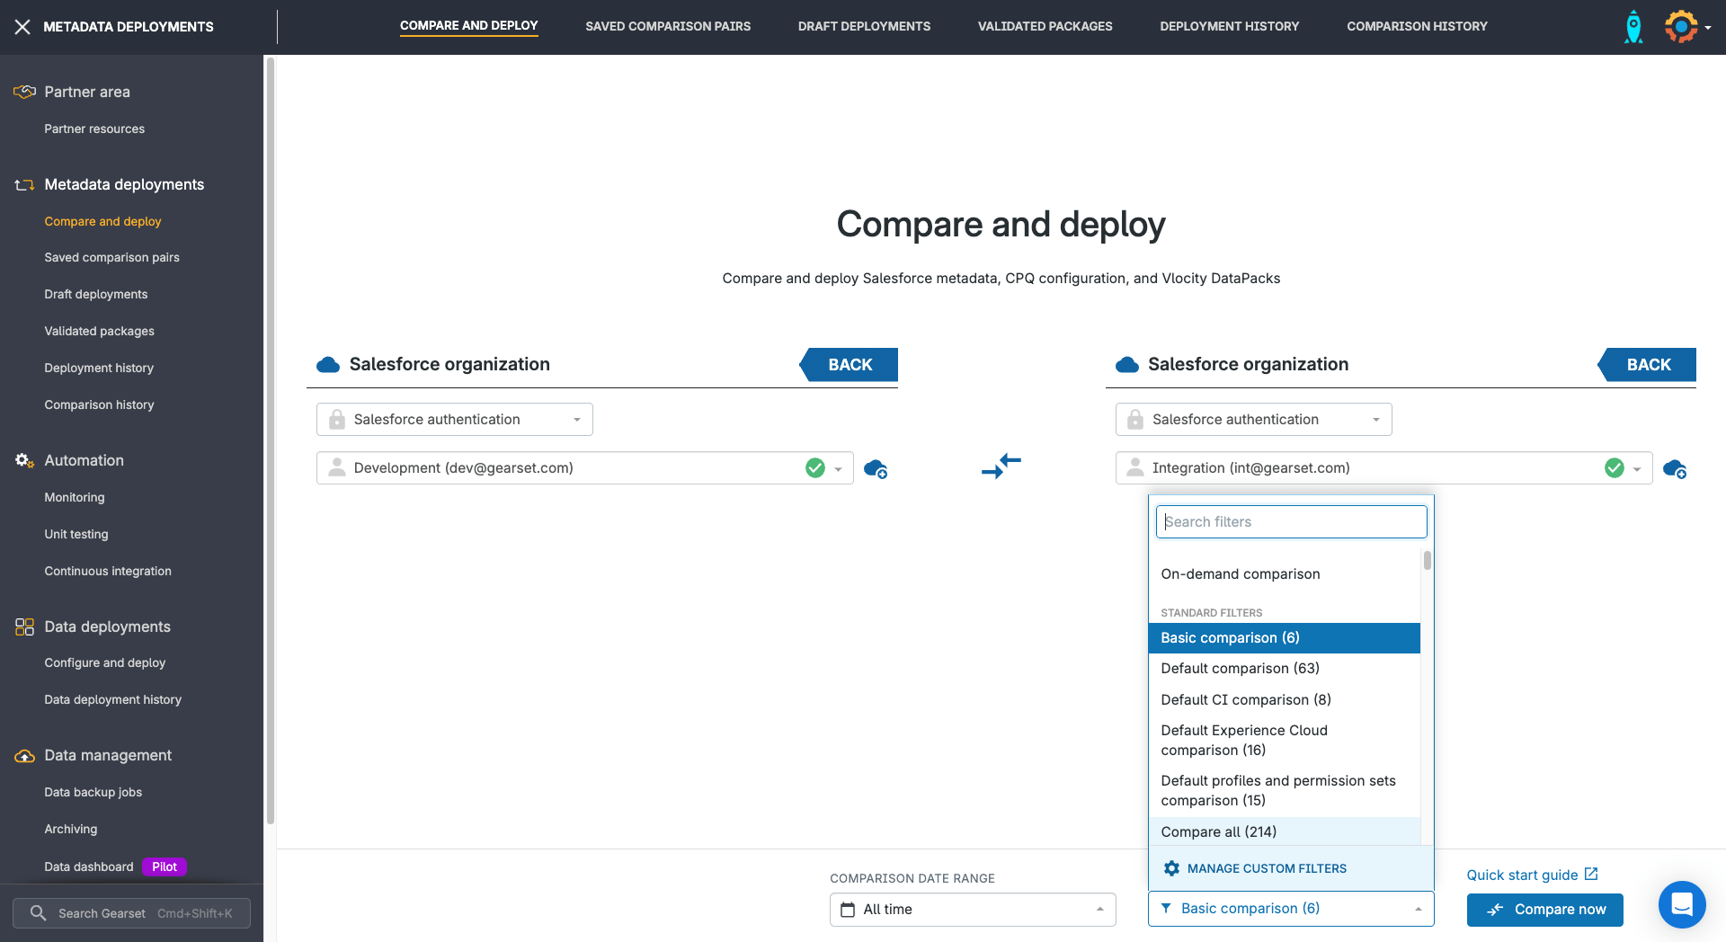
Task: Open the Saved Comparison Pairs tab
Action: tap(667, 26)
